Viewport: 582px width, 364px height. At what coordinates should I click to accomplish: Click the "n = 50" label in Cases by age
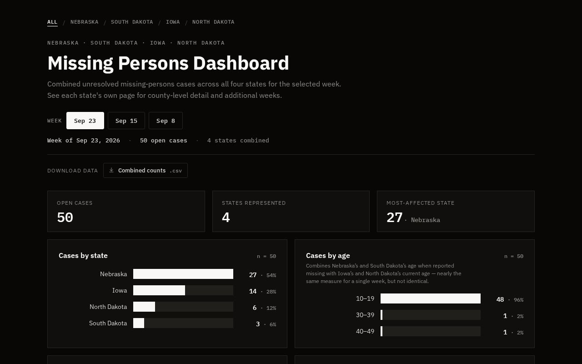point(514,256)
